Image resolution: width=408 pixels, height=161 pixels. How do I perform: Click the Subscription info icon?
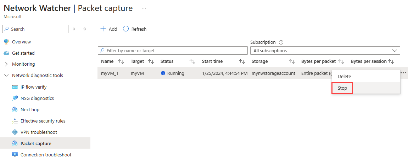point(281,42)
